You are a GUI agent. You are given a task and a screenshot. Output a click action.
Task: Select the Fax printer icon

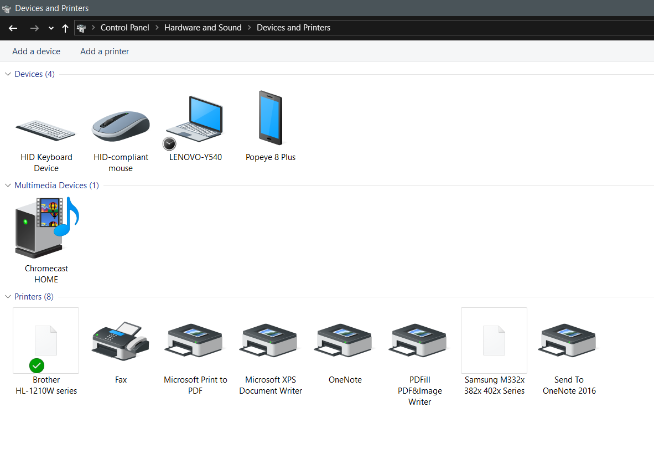121,341
